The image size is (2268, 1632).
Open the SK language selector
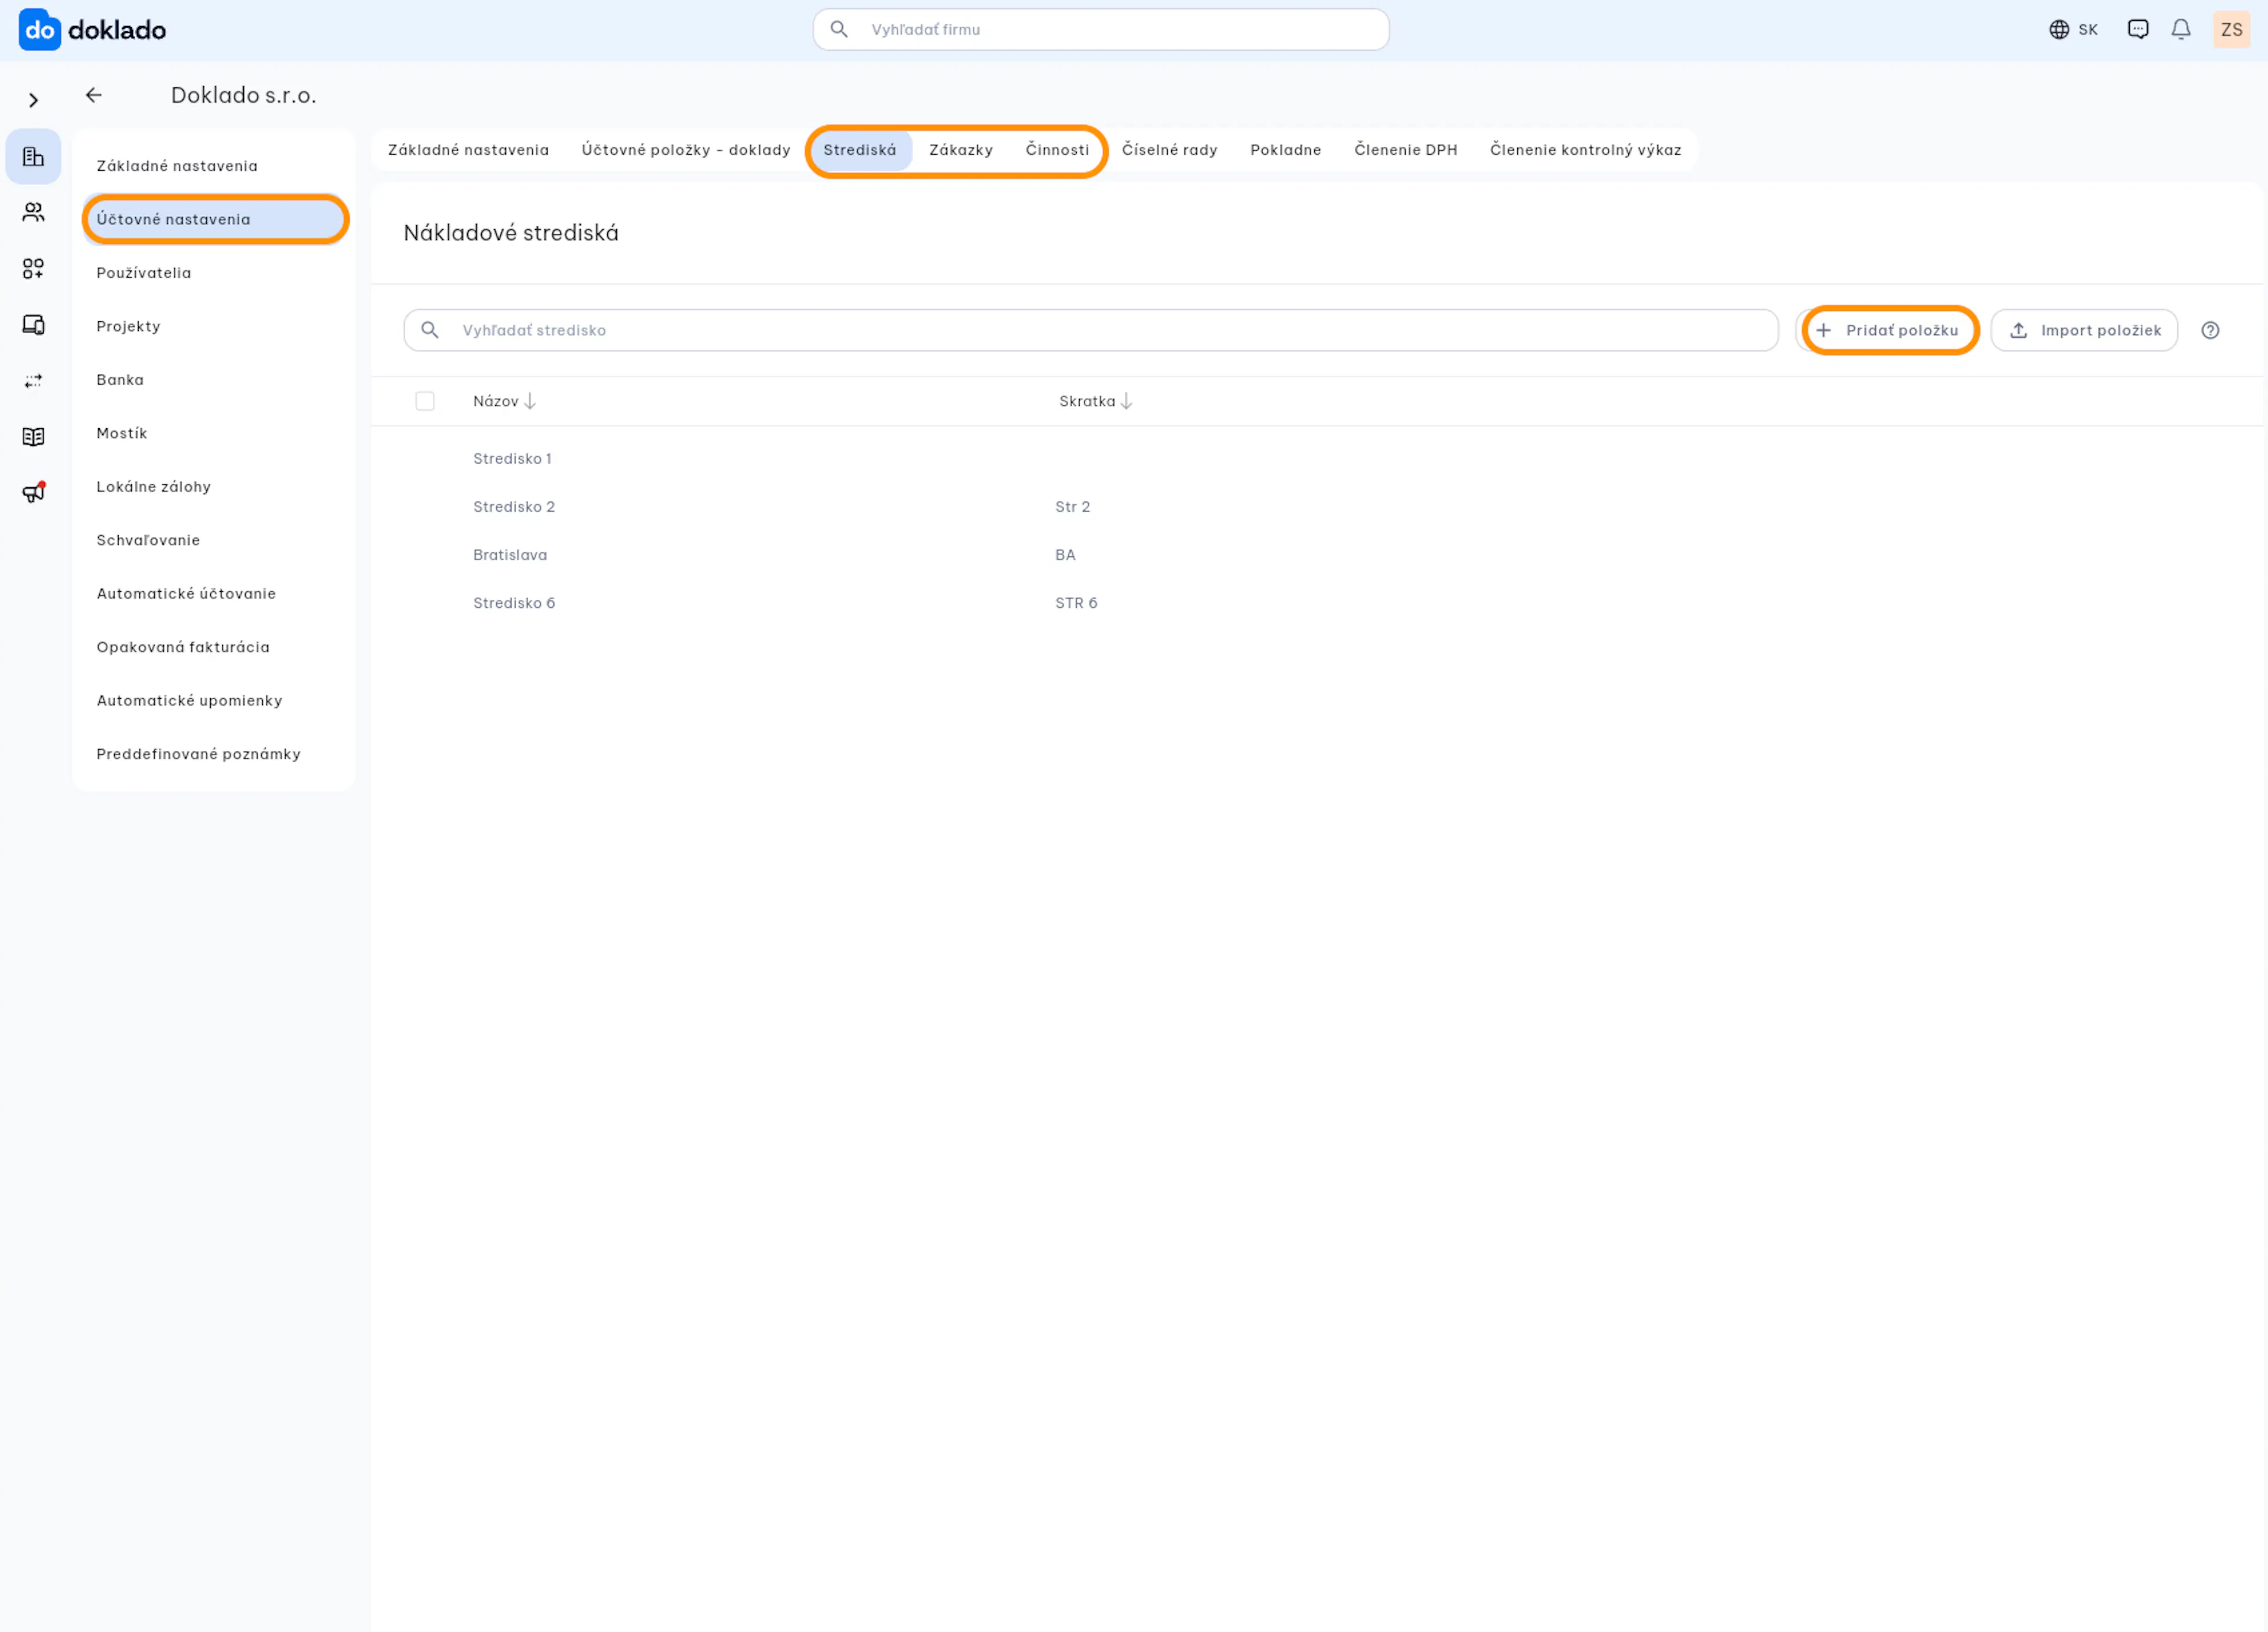pyautogui.click(x=2073, y=30)
